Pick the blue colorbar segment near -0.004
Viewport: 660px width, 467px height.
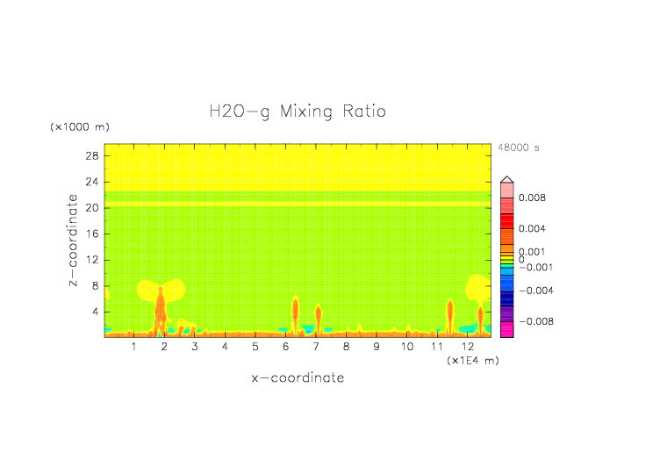click(506, 288)
